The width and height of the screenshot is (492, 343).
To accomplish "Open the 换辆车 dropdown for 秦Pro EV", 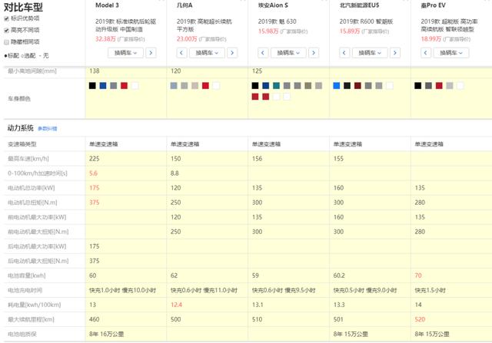I will [x=452, y=53].
